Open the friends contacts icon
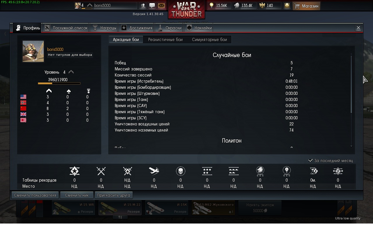 tap(143, 6)
